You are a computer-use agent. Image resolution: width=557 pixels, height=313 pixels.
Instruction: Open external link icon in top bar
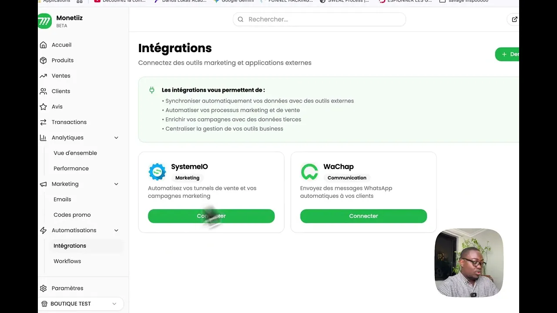(x=514, y=19)
